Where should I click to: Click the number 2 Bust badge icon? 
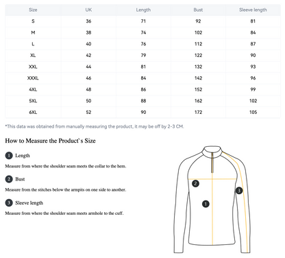(x=9, y=179)
